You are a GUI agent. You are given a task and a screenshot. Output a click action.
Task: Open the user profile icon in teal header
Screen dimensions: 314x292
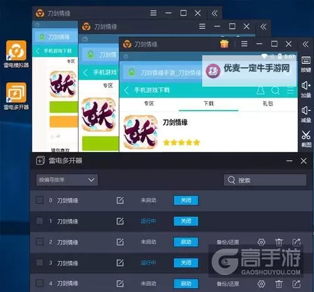coord(261,90)
